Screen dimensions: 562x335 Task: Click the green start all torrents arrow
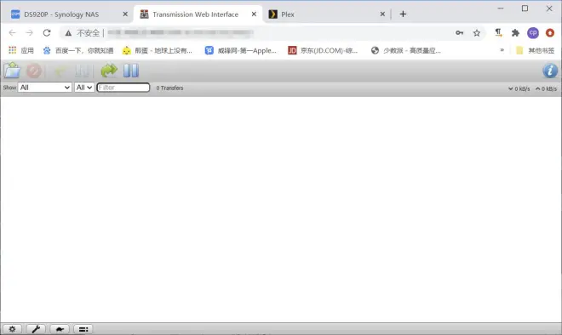pos(109,71)
